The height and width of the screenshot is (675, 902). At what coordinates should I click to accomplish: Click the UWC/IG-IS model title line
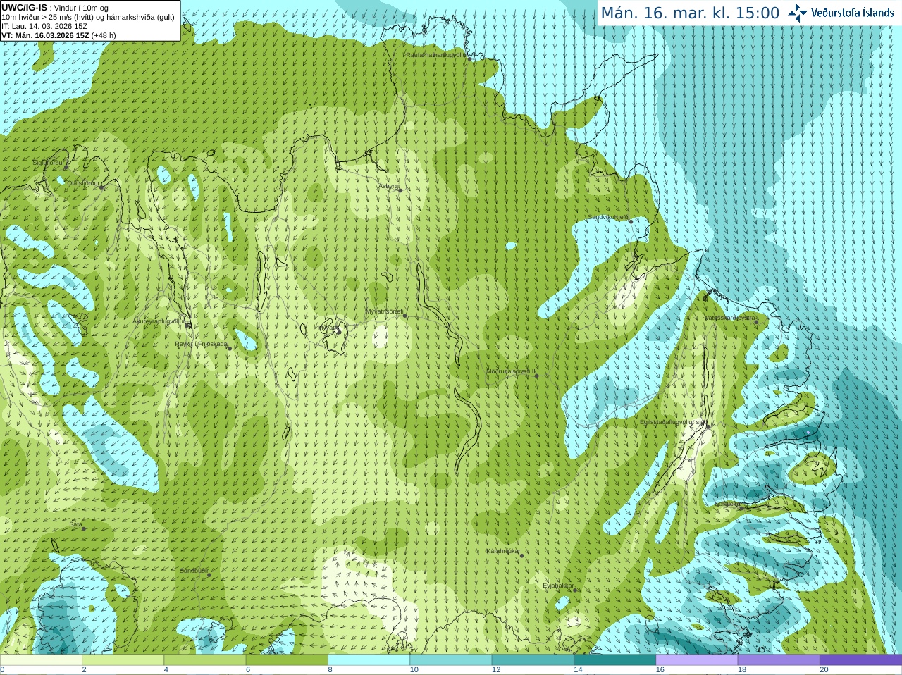(55, 8)
